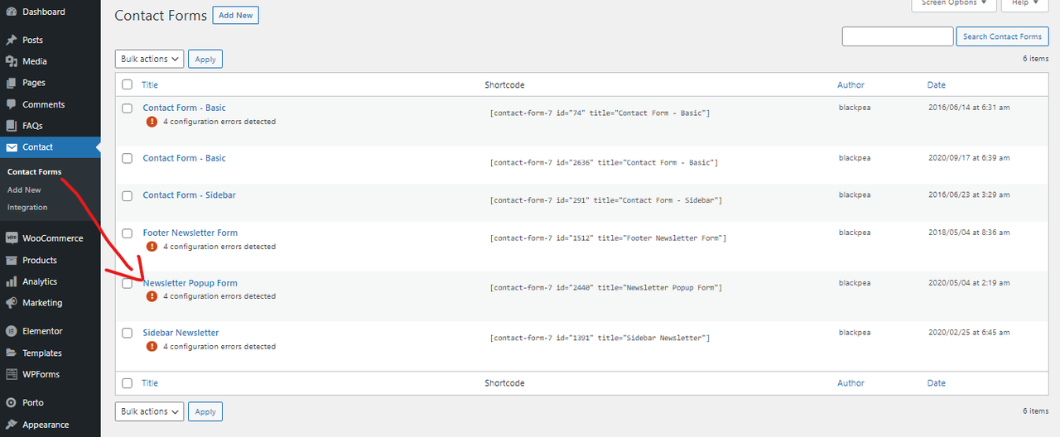Open the Sidebar Newsletter form link
This screenshot has width=1060, height=437.
click(181, 333)
